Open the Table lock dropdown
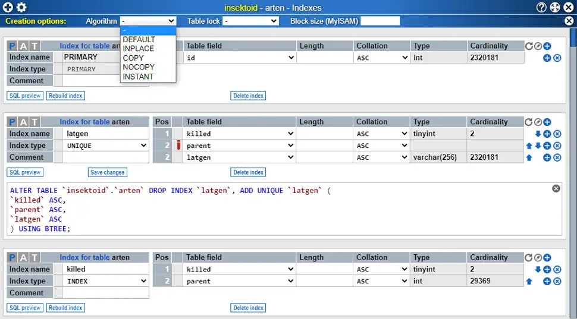This screenshot has width=577, height=319. pyautogui.click(x=250, y=21)
